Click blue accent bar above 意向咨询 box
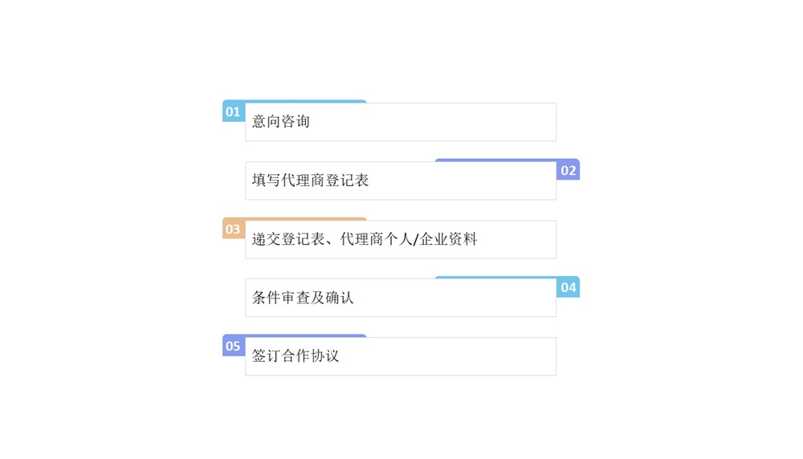Viewport: 803px width, 459px height. coord(306,101)
